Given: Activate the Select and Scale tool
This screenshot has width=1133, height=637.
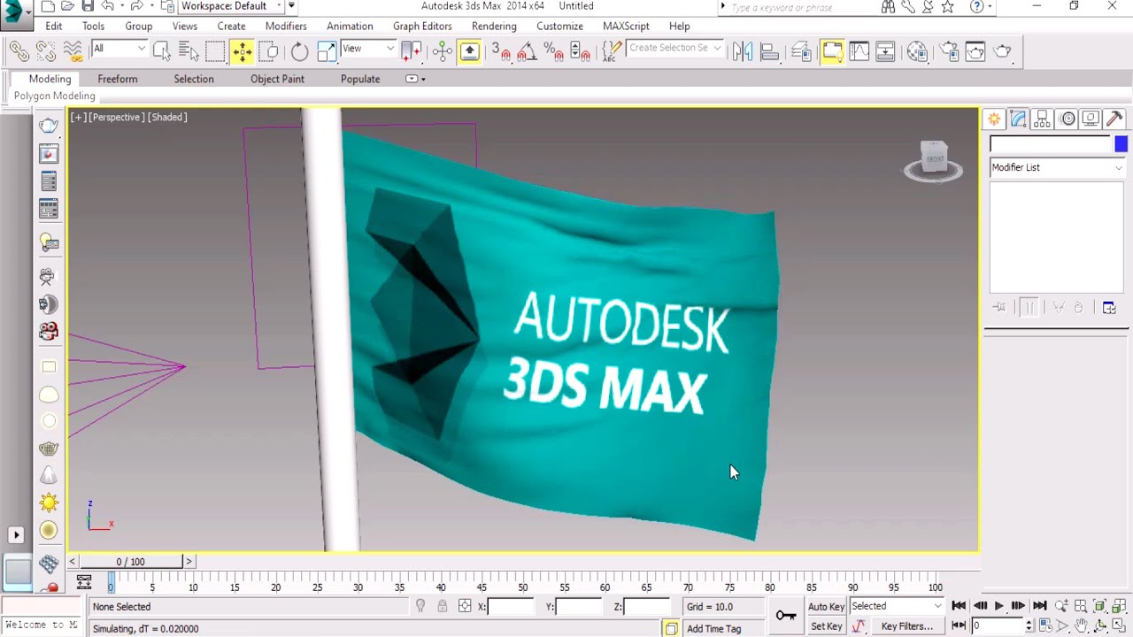Looking at the screenshot, I should pos(327,51).
